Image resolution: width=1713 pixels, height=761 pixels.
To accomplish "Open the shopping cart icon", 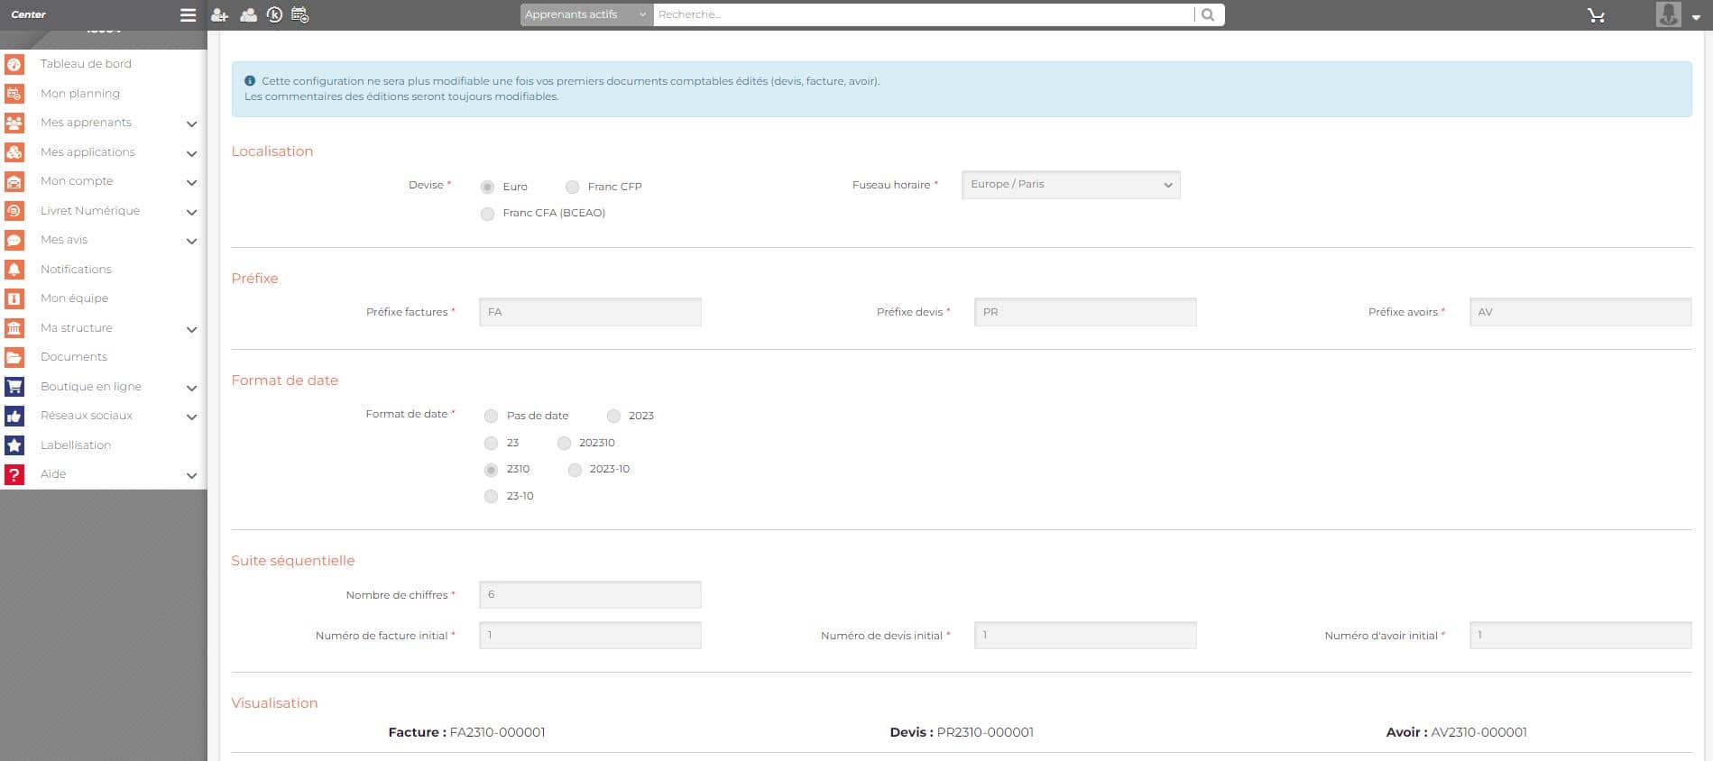I will (1596, 15).
